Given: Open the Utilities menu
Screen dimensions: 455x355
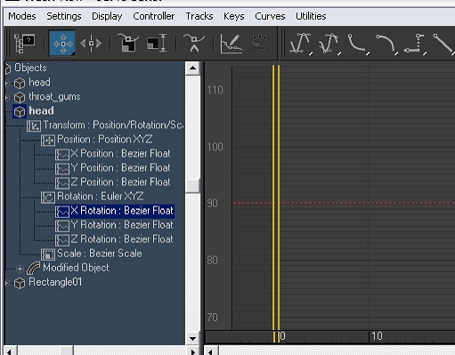Looking at the screenshot, I should 311,16.
